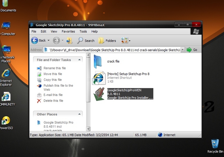The width and height of the screenshot is (224, 157).
Task: Click the task pane scrollbar up arrow
Action: (88, 55)
